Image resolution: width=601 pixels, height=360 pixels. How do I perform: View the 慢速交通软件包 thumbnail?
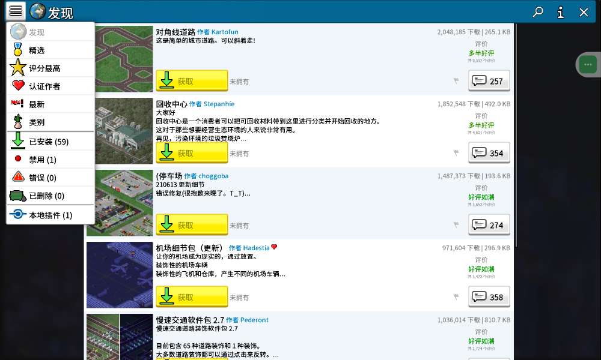[120, 337]
